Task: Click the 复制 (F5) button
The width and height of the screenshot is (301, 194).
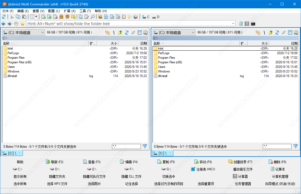Action: tap(166, 162)
